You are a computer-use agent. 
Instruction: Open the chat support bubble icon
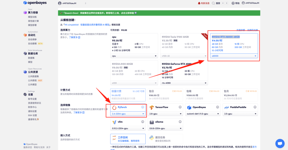point(280,143)
